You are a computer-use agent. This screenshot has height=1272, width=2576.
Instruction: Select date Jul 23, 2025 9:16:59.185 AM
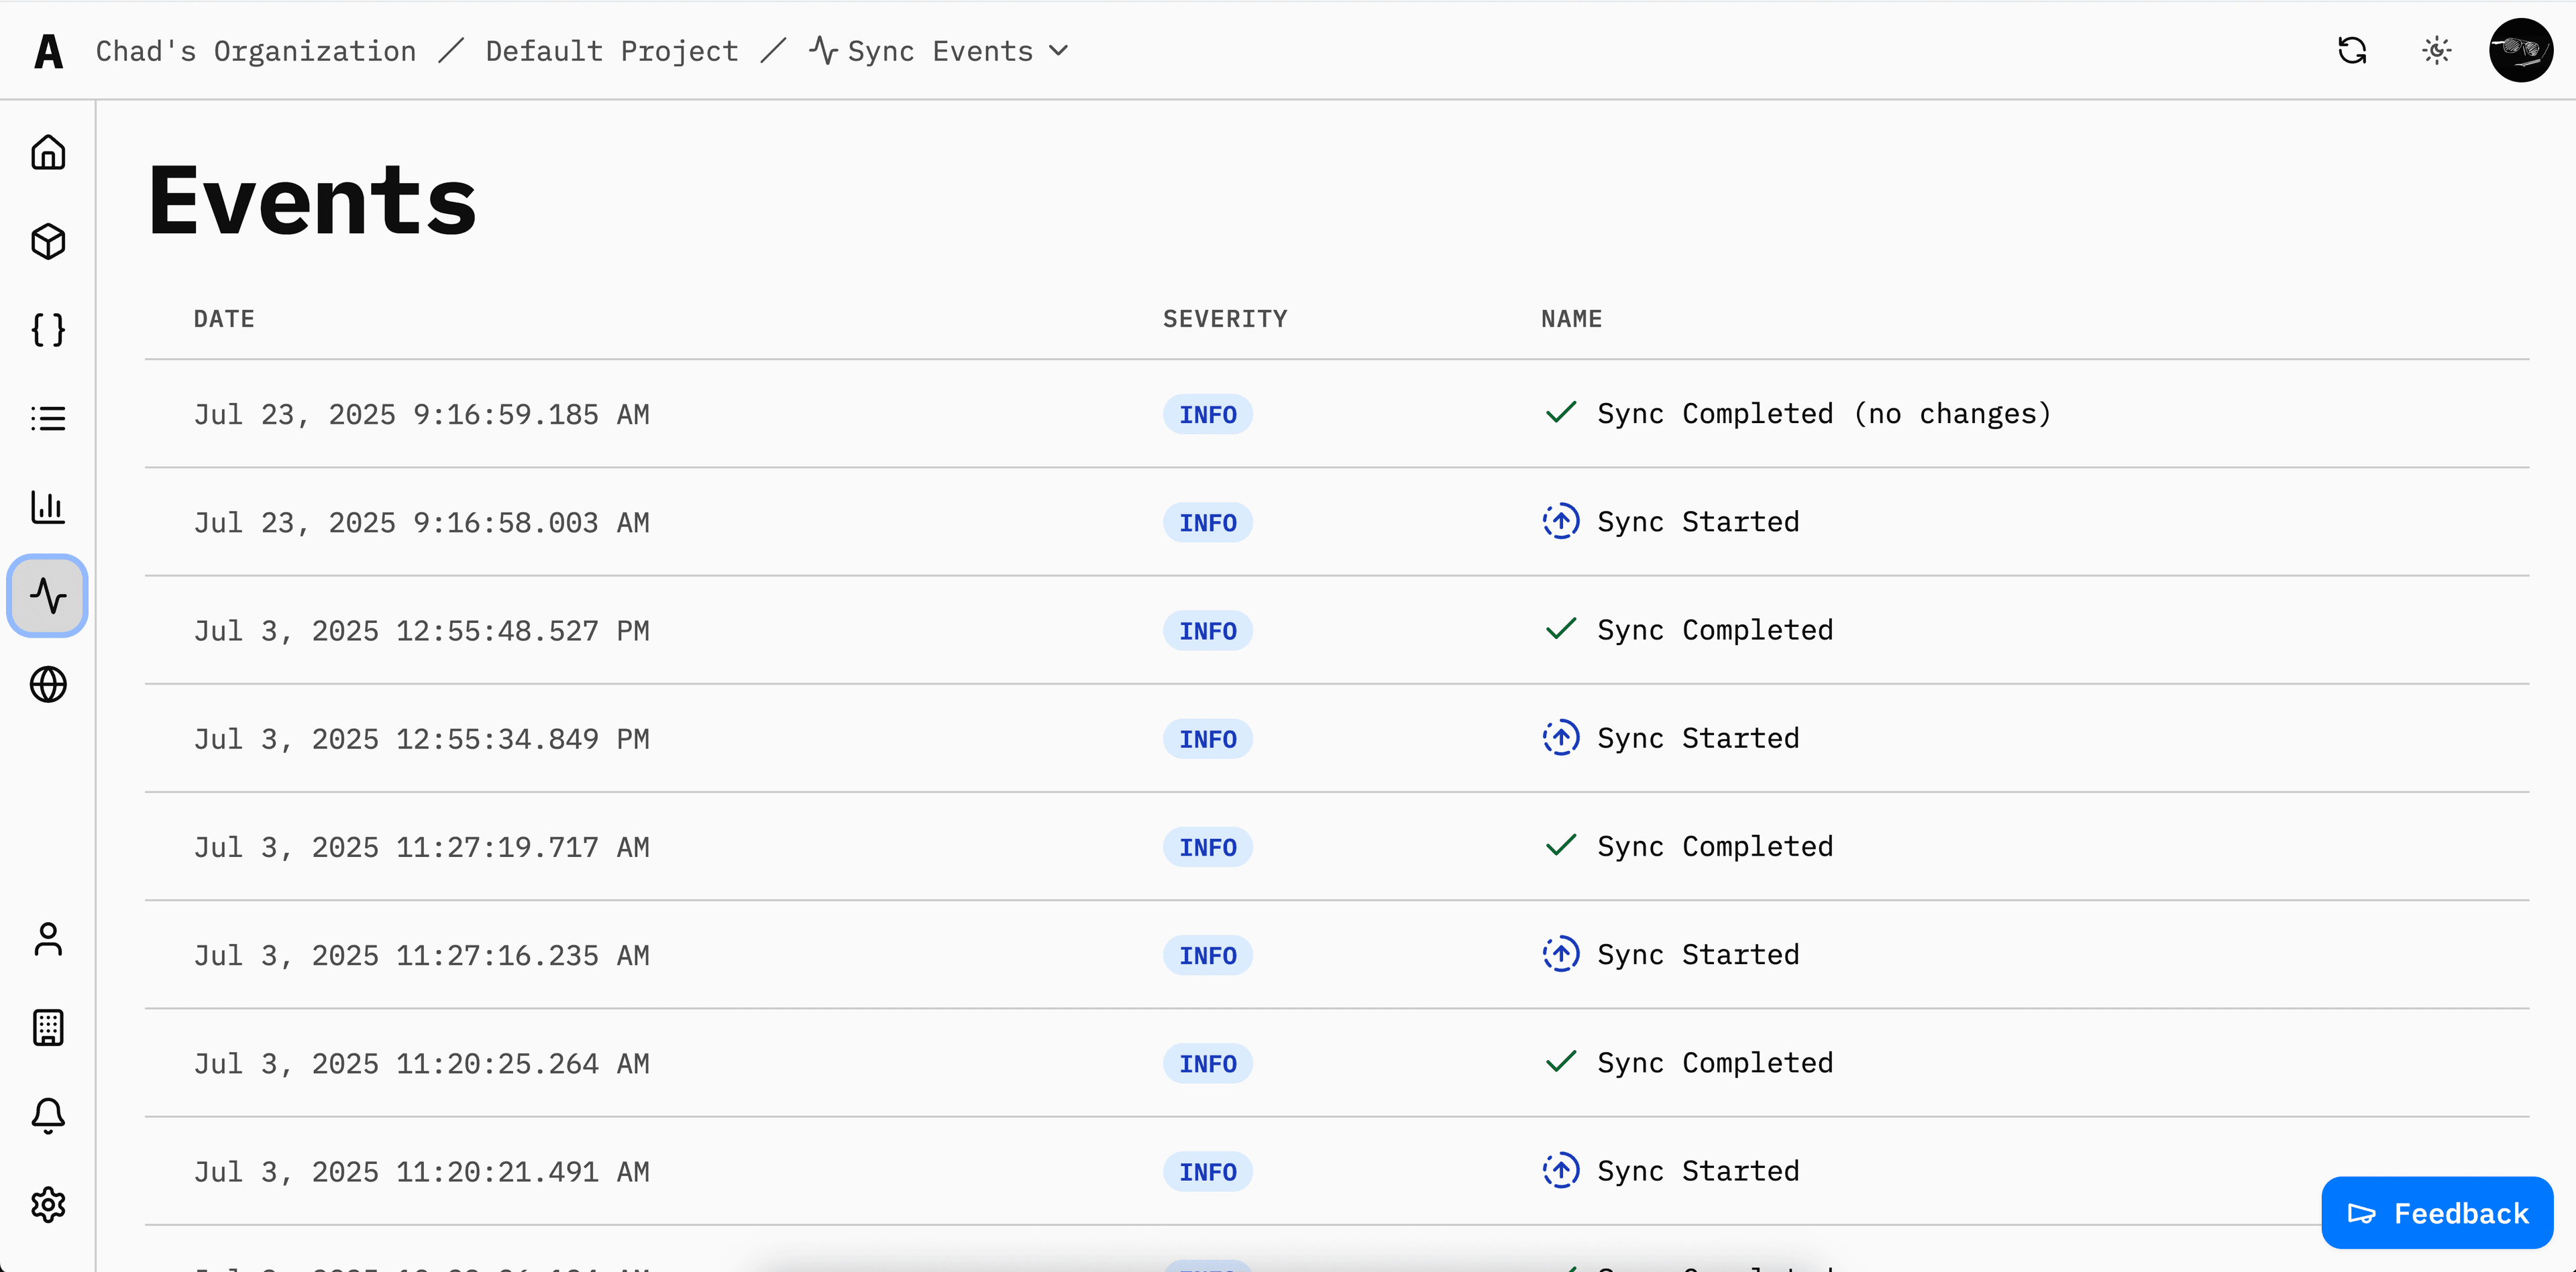(x=422, y=414)
